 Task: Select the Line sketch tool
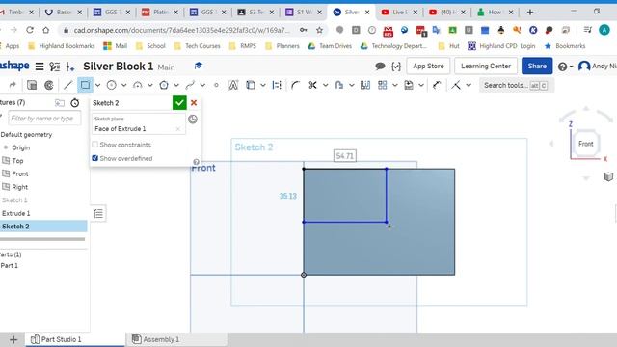[x=68, y=85]
